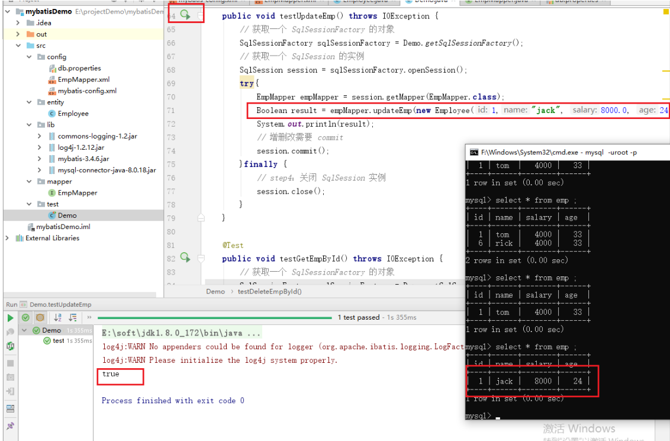
Task: Select the mapper folder in project tree
Action: pyautogui.click(x=59, y=182)
